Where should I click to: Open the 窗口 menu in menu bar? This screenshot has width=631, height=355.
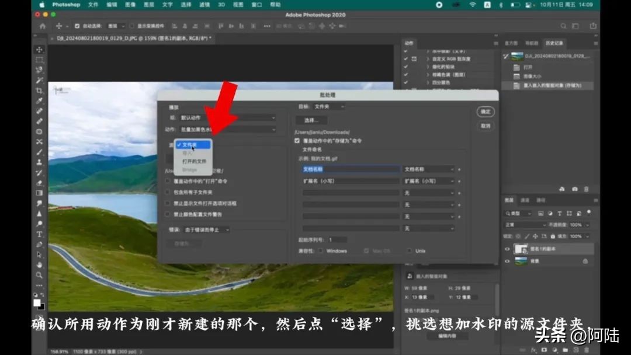[256, 5]
